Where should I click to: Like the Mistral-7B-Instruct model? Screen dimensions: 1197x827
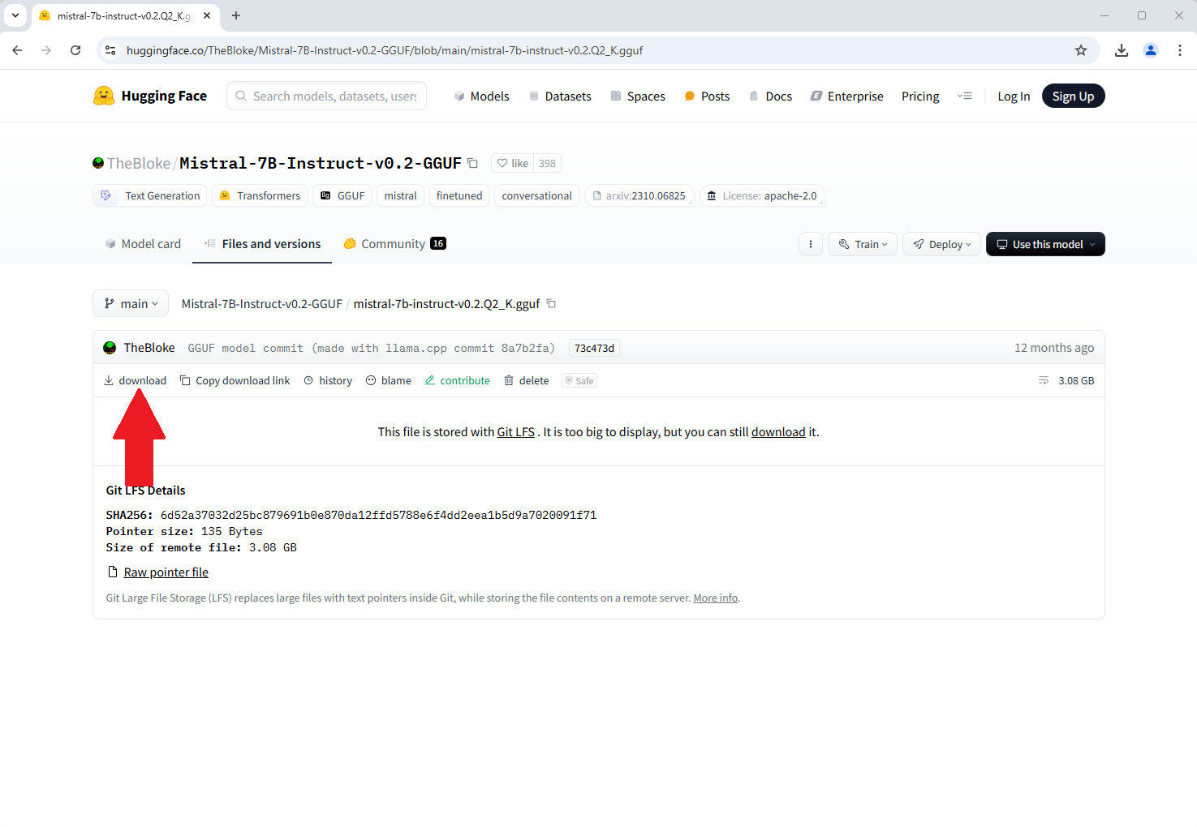(512, 163)
